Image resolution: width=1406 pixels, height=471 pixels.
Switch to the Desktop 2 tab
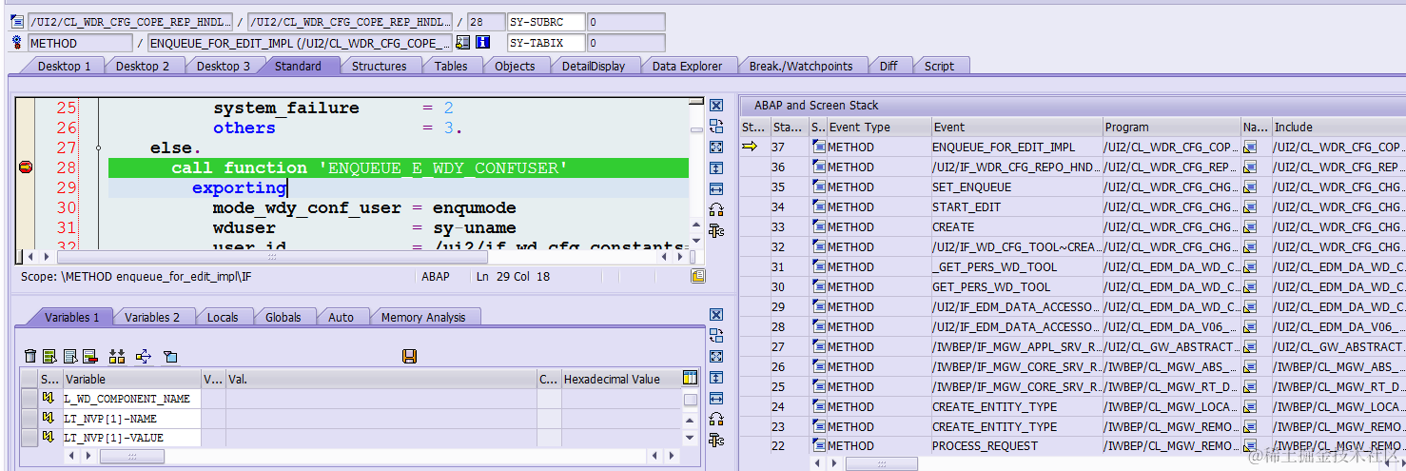pos(143,66)
